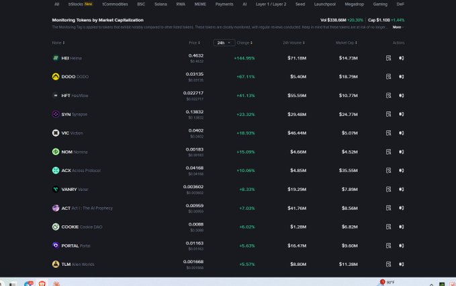
Task: Open the detail icon in ACX row
Action: (x=388, y=170)
